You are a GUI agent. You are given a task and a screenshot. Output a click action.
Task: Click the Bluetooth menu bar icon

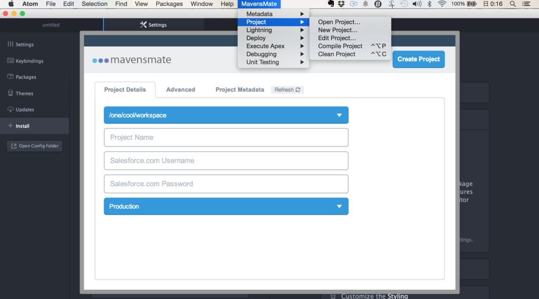point(430,4)
